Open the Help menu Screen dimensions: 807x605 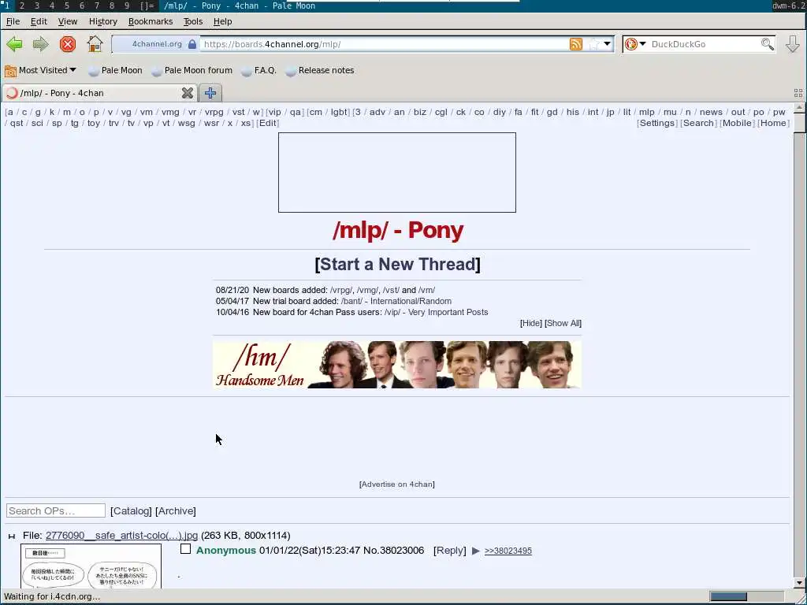222,21
